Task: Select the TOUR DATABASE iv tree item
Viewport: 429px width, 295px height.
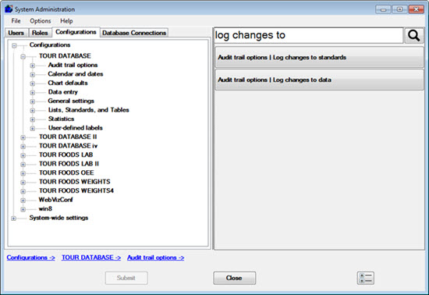Action: coord(68,146)
